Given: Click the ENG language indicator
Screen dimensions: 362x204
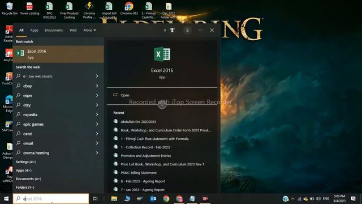Looking at the screenshot, I should coord(326,199).
